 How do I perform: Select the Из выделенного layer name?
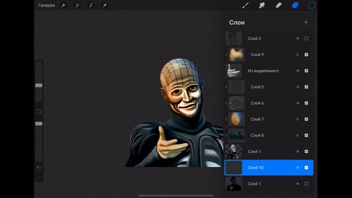pos(263,71)
